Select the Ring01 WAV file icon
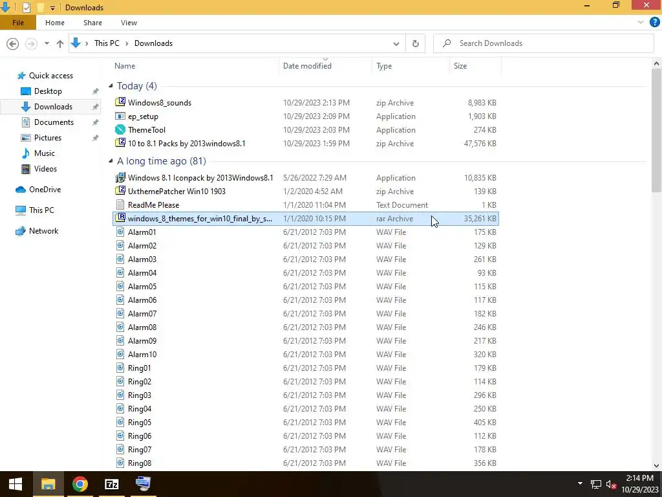 click(120, 368)
